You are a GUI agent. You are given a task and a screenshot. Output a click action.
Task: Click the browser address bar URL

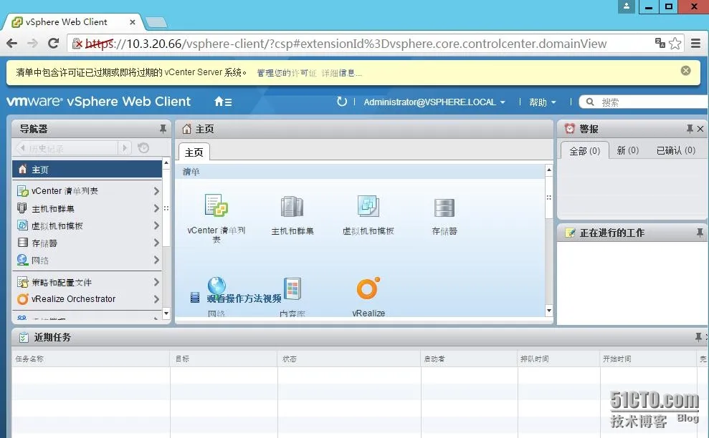[x=346, y=44]
